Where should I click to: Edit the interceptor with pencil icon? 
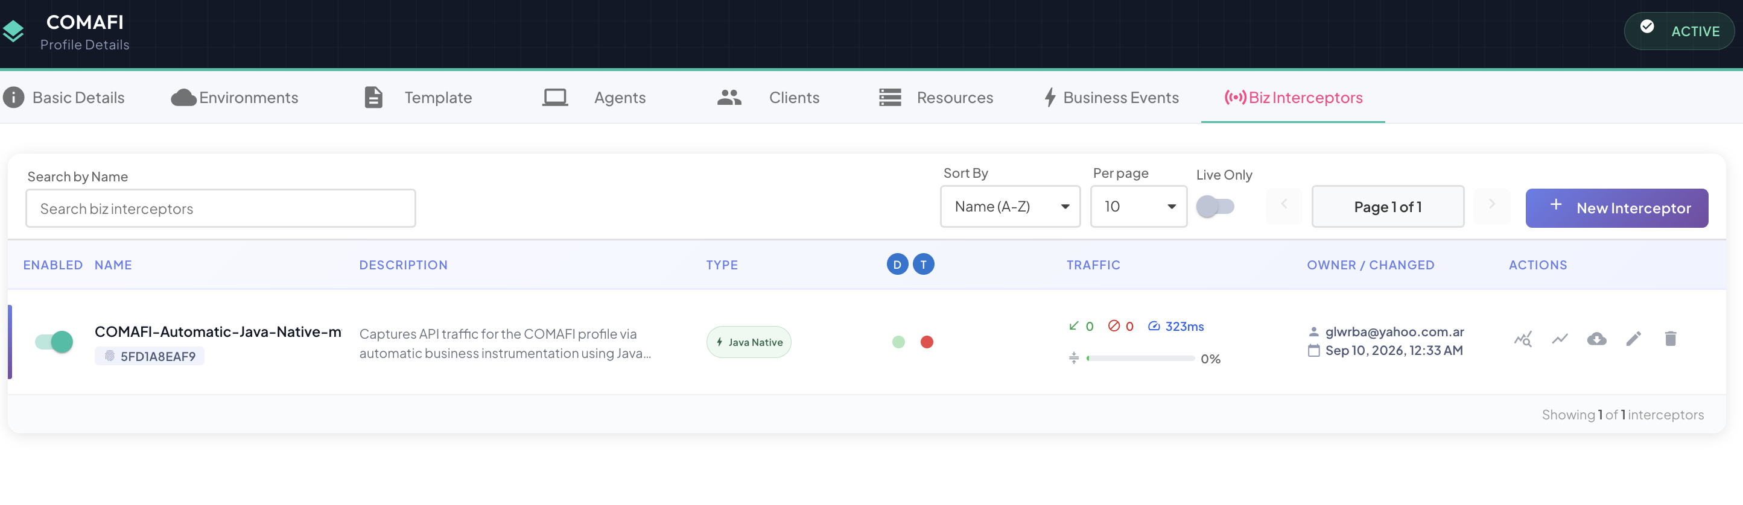(1633, 339)
